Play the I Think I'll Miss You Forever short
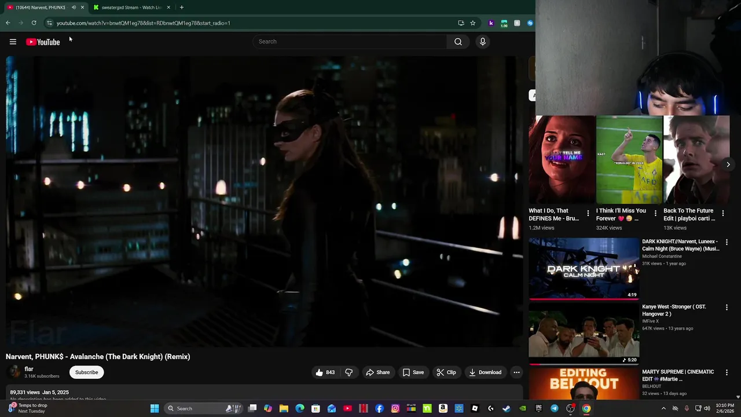This screenshot has width=741, height=417. click(629, 160)
